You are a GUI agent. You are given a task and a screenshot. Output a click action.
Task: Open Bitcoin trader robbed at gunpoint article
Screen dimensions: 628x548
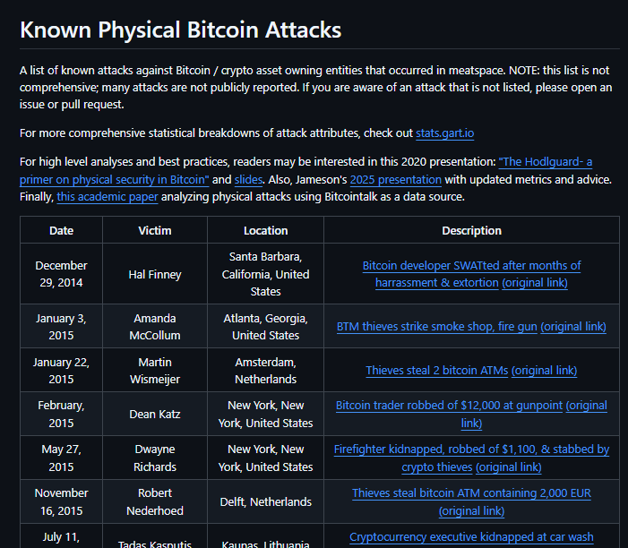[449, 406]
